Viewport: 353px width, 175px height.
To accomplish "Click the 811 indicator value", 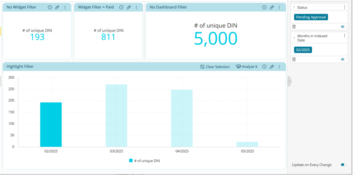I will pyautogui.click(x=108, y=37).
